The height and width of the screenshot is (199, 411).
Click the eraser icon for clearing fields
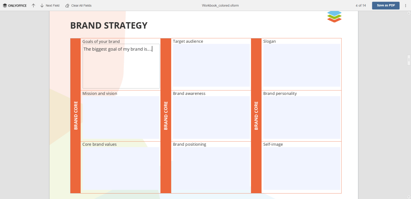[x=67, y=5]
